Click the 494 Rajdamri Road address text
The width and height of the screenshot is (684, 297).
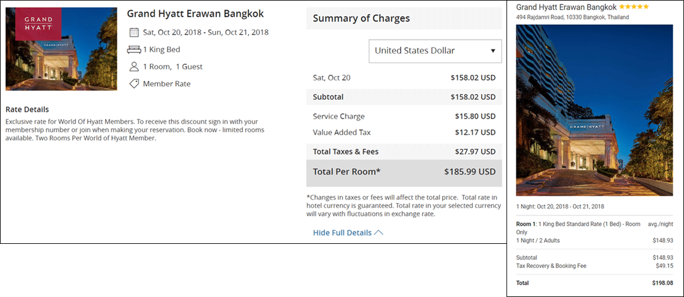tap(572, 18)
